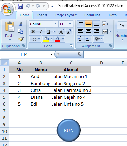Open the Orientation text rotation menu
This screenshot has width=127, height=146.
click(x=99, y=39)
